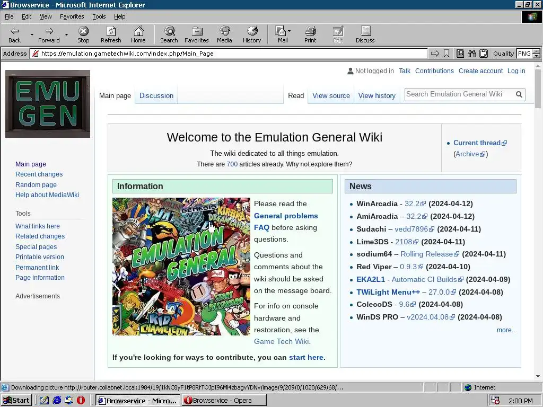Switch to the Discussion tab
This screenshot has width=543, height=407.
156,95
